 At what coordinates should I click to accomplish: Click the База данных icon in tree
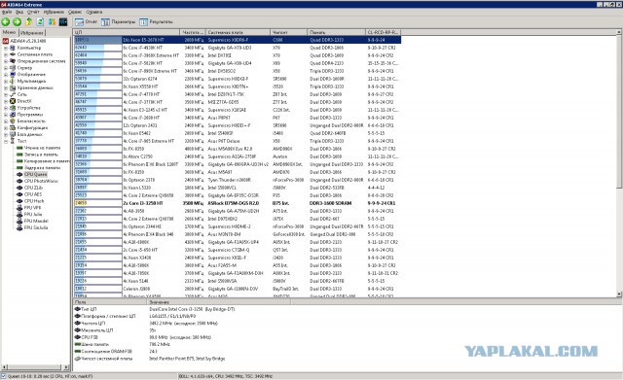click(13, 134)
